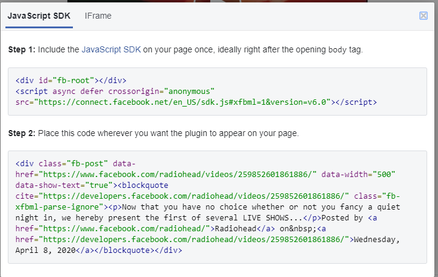
Task: Select the JavaScript SDK tab
Action: click(39, 16)
